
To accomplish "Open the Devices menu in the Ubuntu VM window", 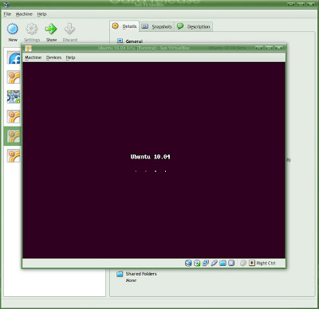I will (53, 57).
